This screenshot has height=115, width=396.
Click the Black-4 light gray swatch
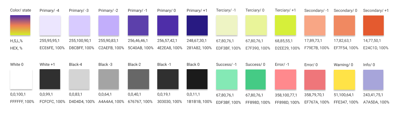point(79,80)
